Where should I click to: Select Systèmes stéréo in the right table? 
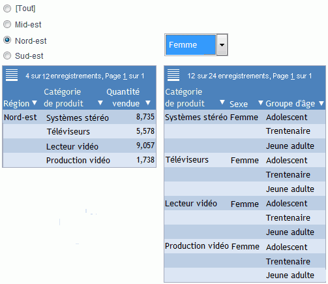click(196, 118)
